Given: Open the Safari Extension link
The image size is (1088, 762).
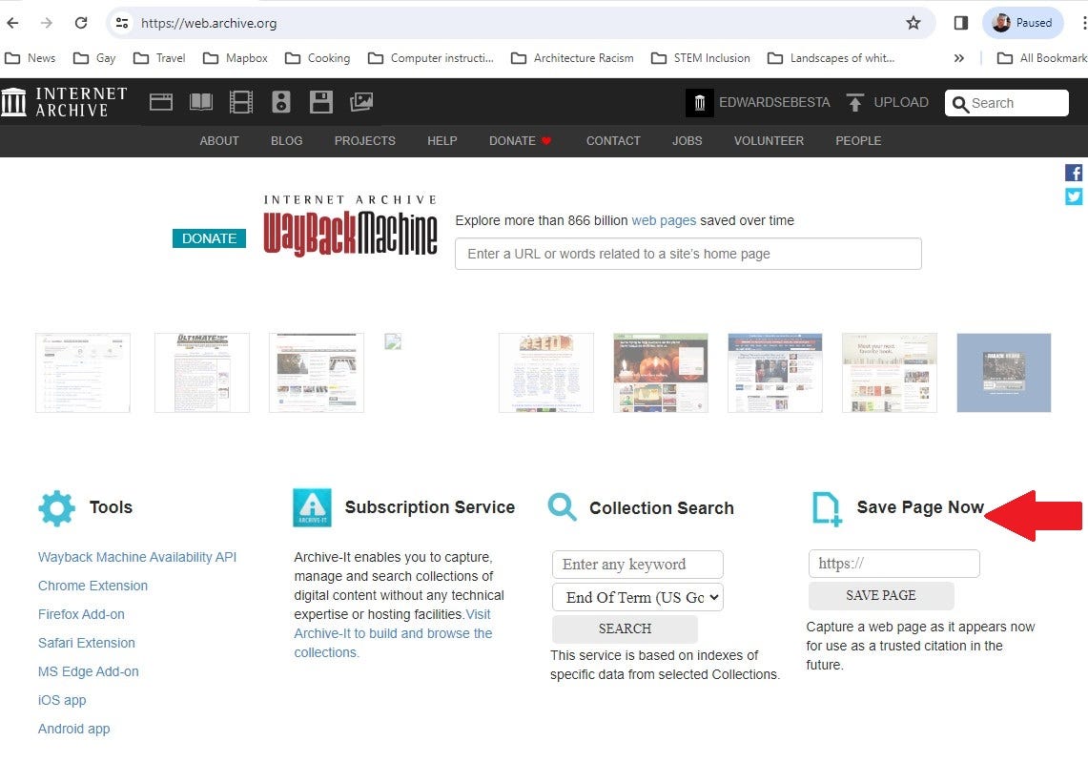Looking at the screenshot, I should point(87,643).
